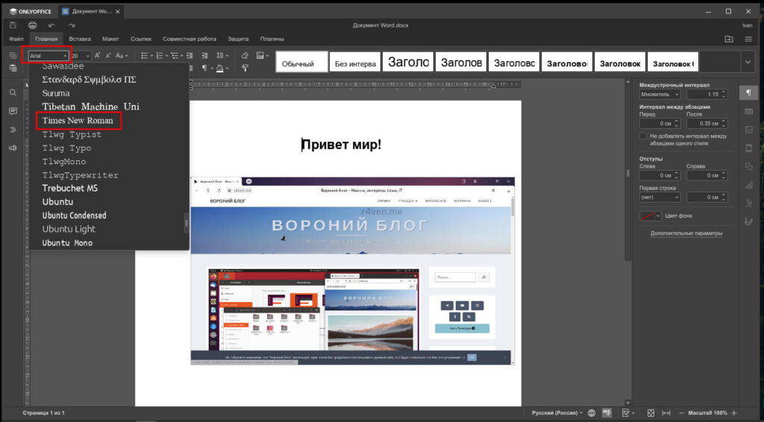Click the Clear style eraser icon
This screenshot has height=422, width=764.
[x=245, y=56]
